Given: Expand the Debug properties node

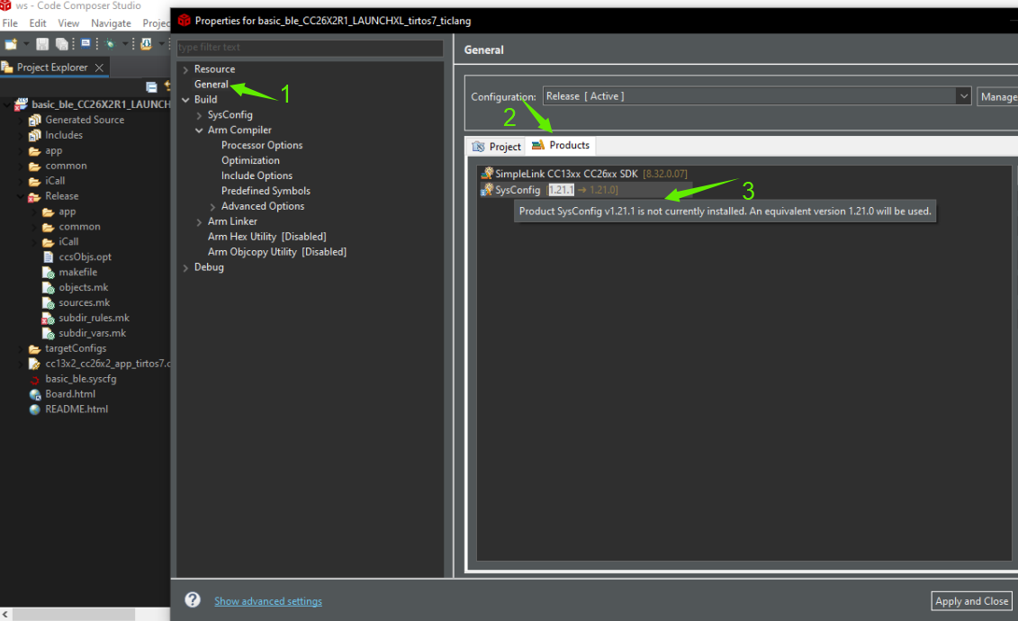Looking at the screenshot, I should [x=185, y=267].
